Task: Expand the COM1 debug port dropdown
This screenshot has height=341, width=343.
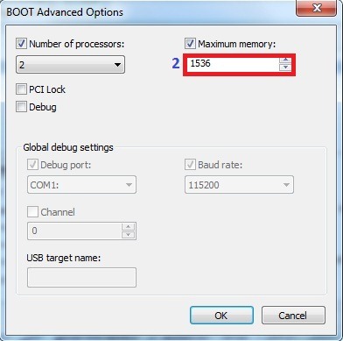Action: pos(81,184)
